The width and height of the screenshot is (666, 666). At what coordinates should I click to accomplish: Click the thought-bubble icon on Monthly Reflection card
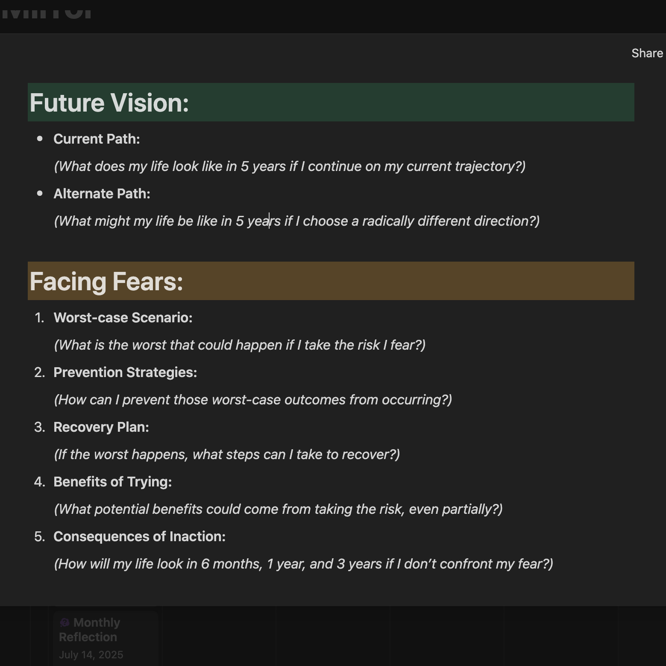point(65,622)
